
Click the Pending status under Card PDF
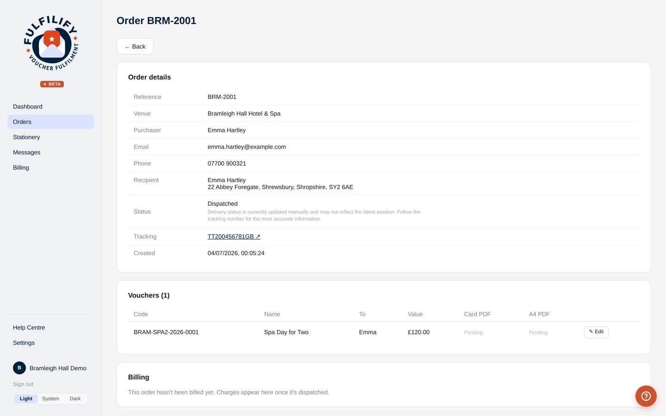click(x=473, y=333)
